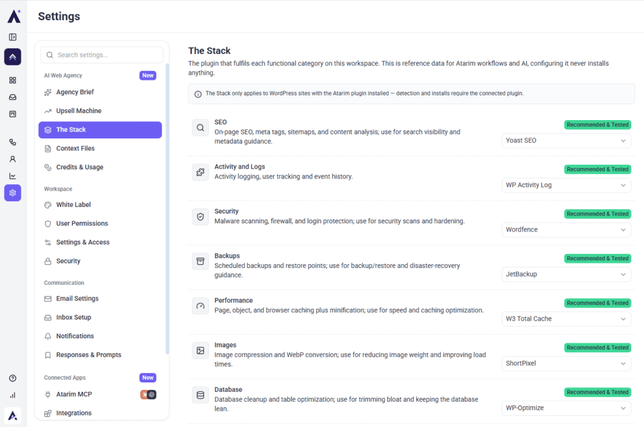
Task: Click Security row Recommended & Tested badge
Action: pos(597,214)
